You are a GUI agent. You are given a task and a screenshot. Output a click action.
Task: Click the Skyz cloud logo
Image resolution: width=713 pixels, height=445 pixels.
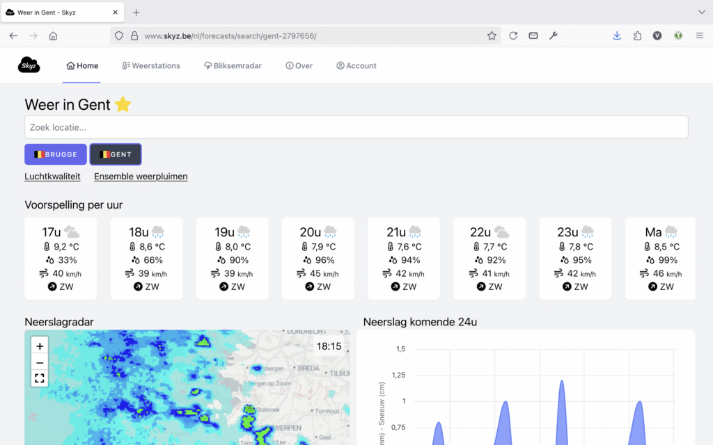[29, 65]
